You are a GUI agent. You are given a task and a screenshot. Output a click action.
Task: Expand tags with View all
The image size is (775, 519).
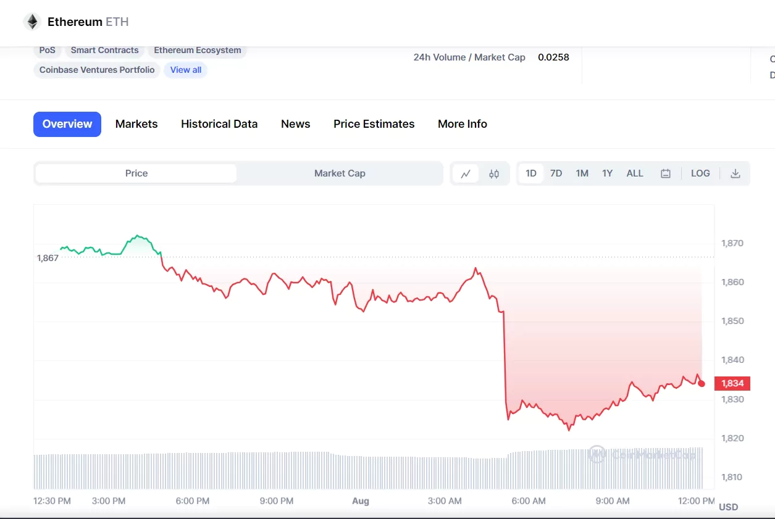click(x=186, y=70)
